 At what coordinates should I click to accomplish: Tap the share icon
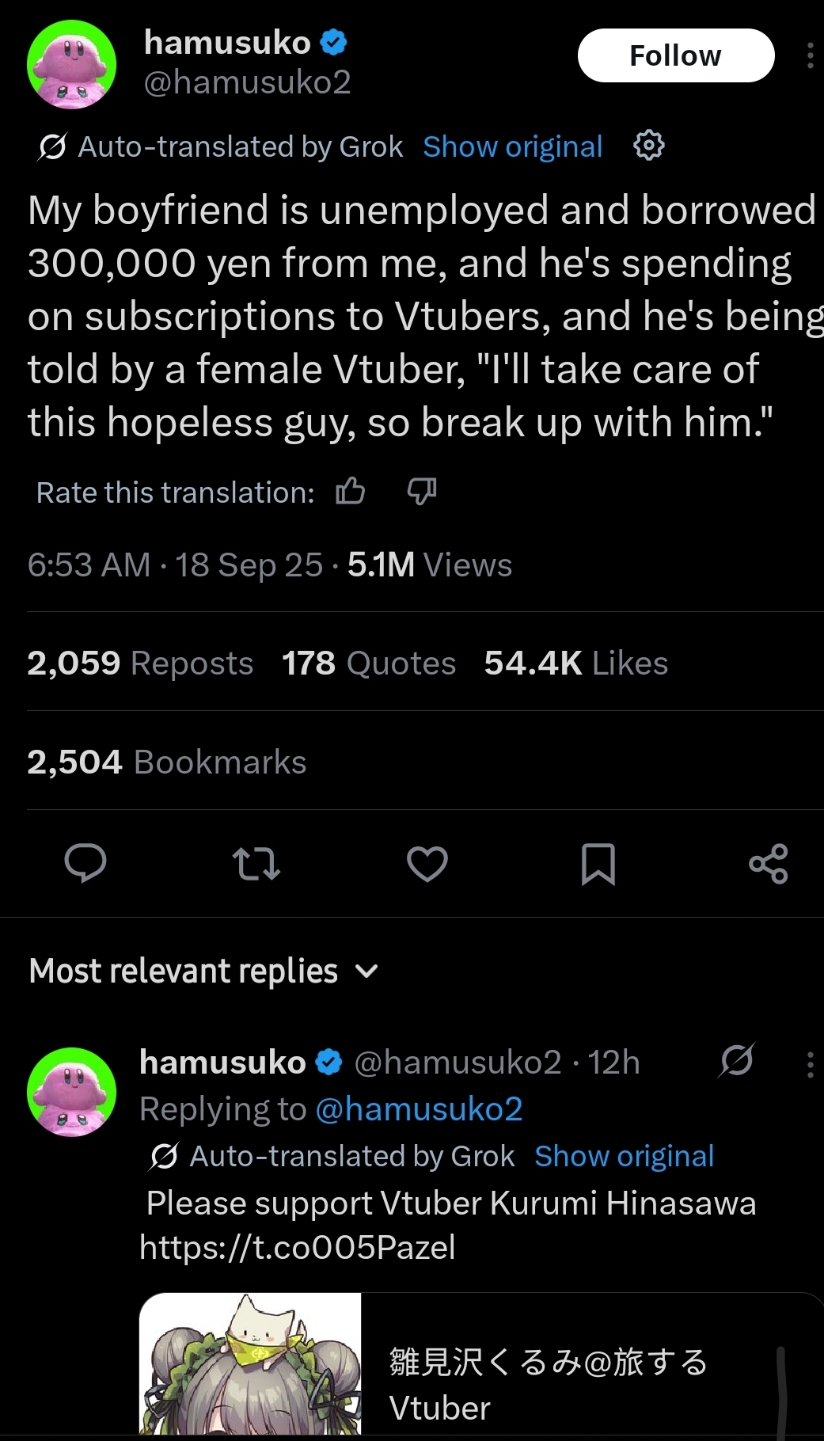coord(768,863)
